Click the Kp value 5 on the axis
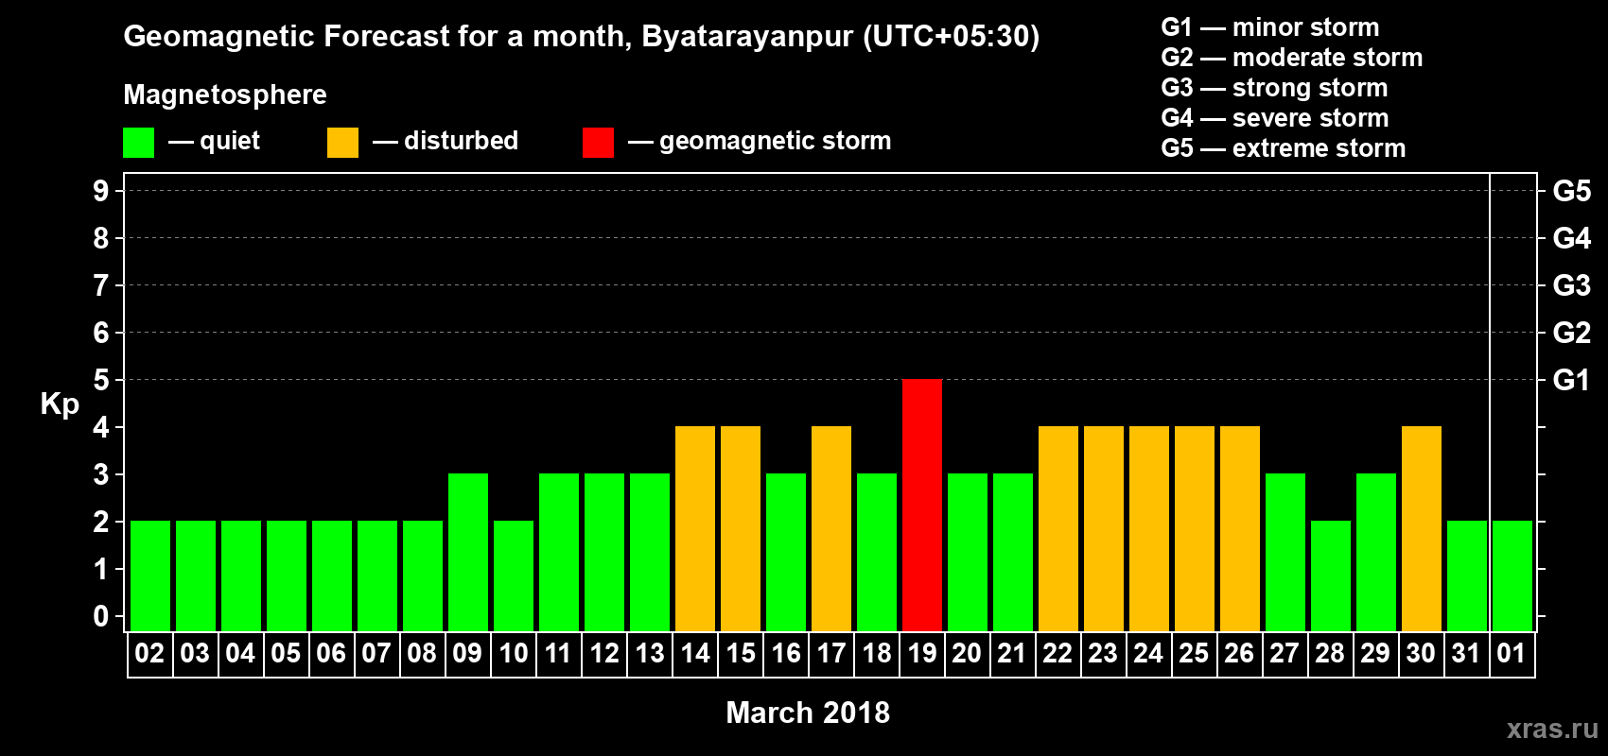Viewport: 1608px width, 756px height. pos(101,380)
